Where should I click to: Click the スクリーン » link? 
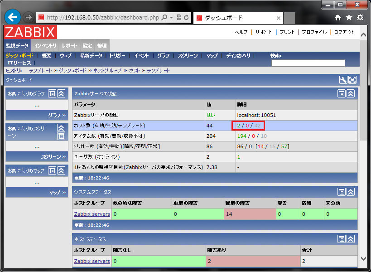pyautogui.click(x=53, y=156)
